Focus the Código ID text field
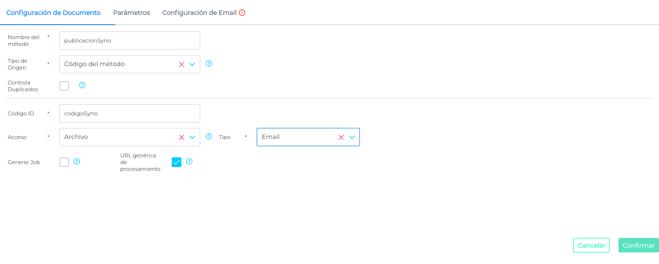 [x=129, y=113]
